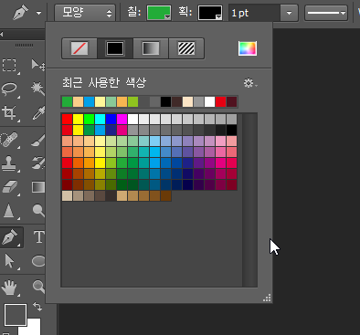Open the rainbow color picker icon

[x=248, y=48]
